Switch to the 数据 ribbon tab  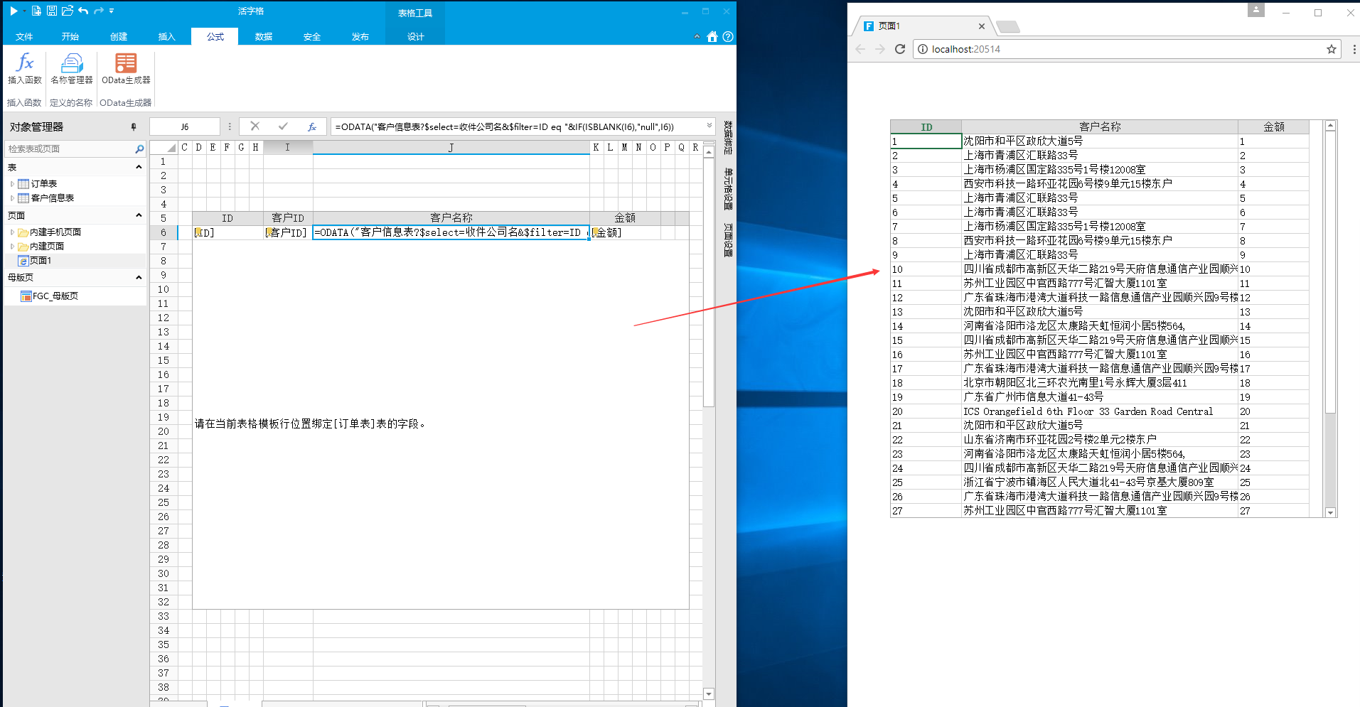coord(264,37)
